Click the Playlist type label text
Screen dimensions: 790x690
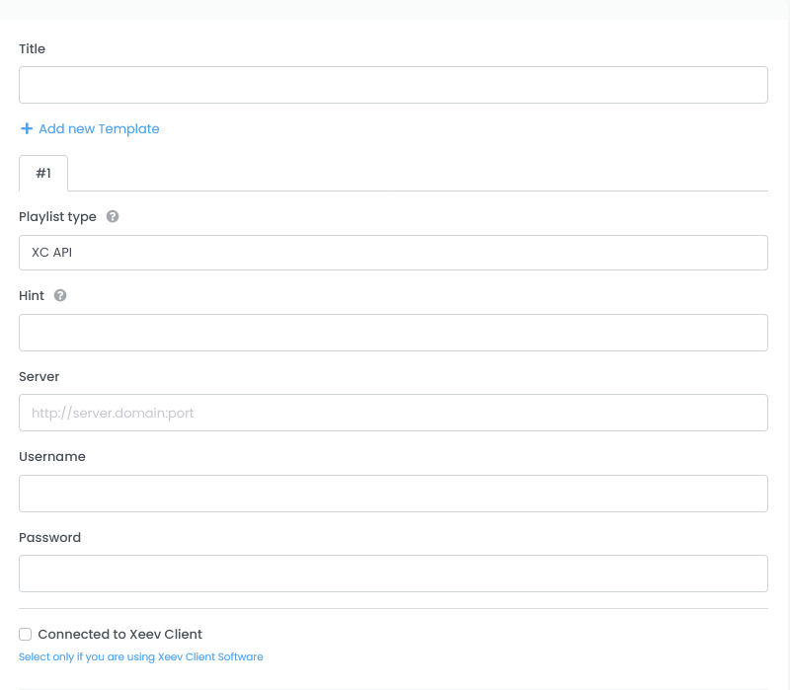[57, 216]
